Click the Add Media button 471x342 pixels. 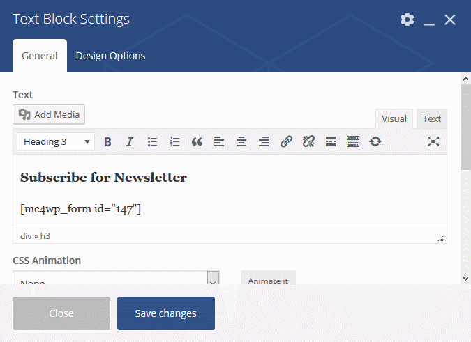pos(49,114)
